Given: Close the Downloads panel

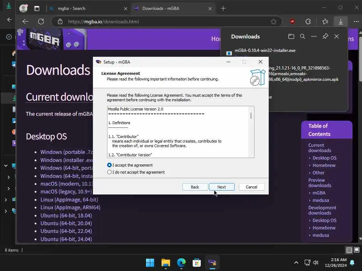Looking at the screenshot, I should [337, 36].
